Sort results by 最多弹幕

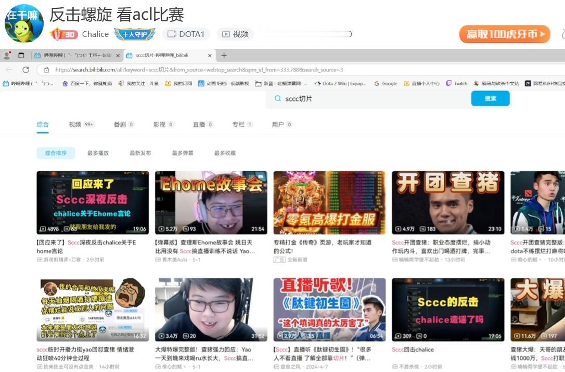[183, 153]
